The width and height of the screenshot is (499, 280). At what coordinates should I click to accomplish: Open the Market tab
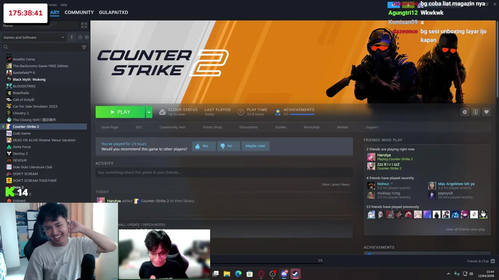pos(343,127)
